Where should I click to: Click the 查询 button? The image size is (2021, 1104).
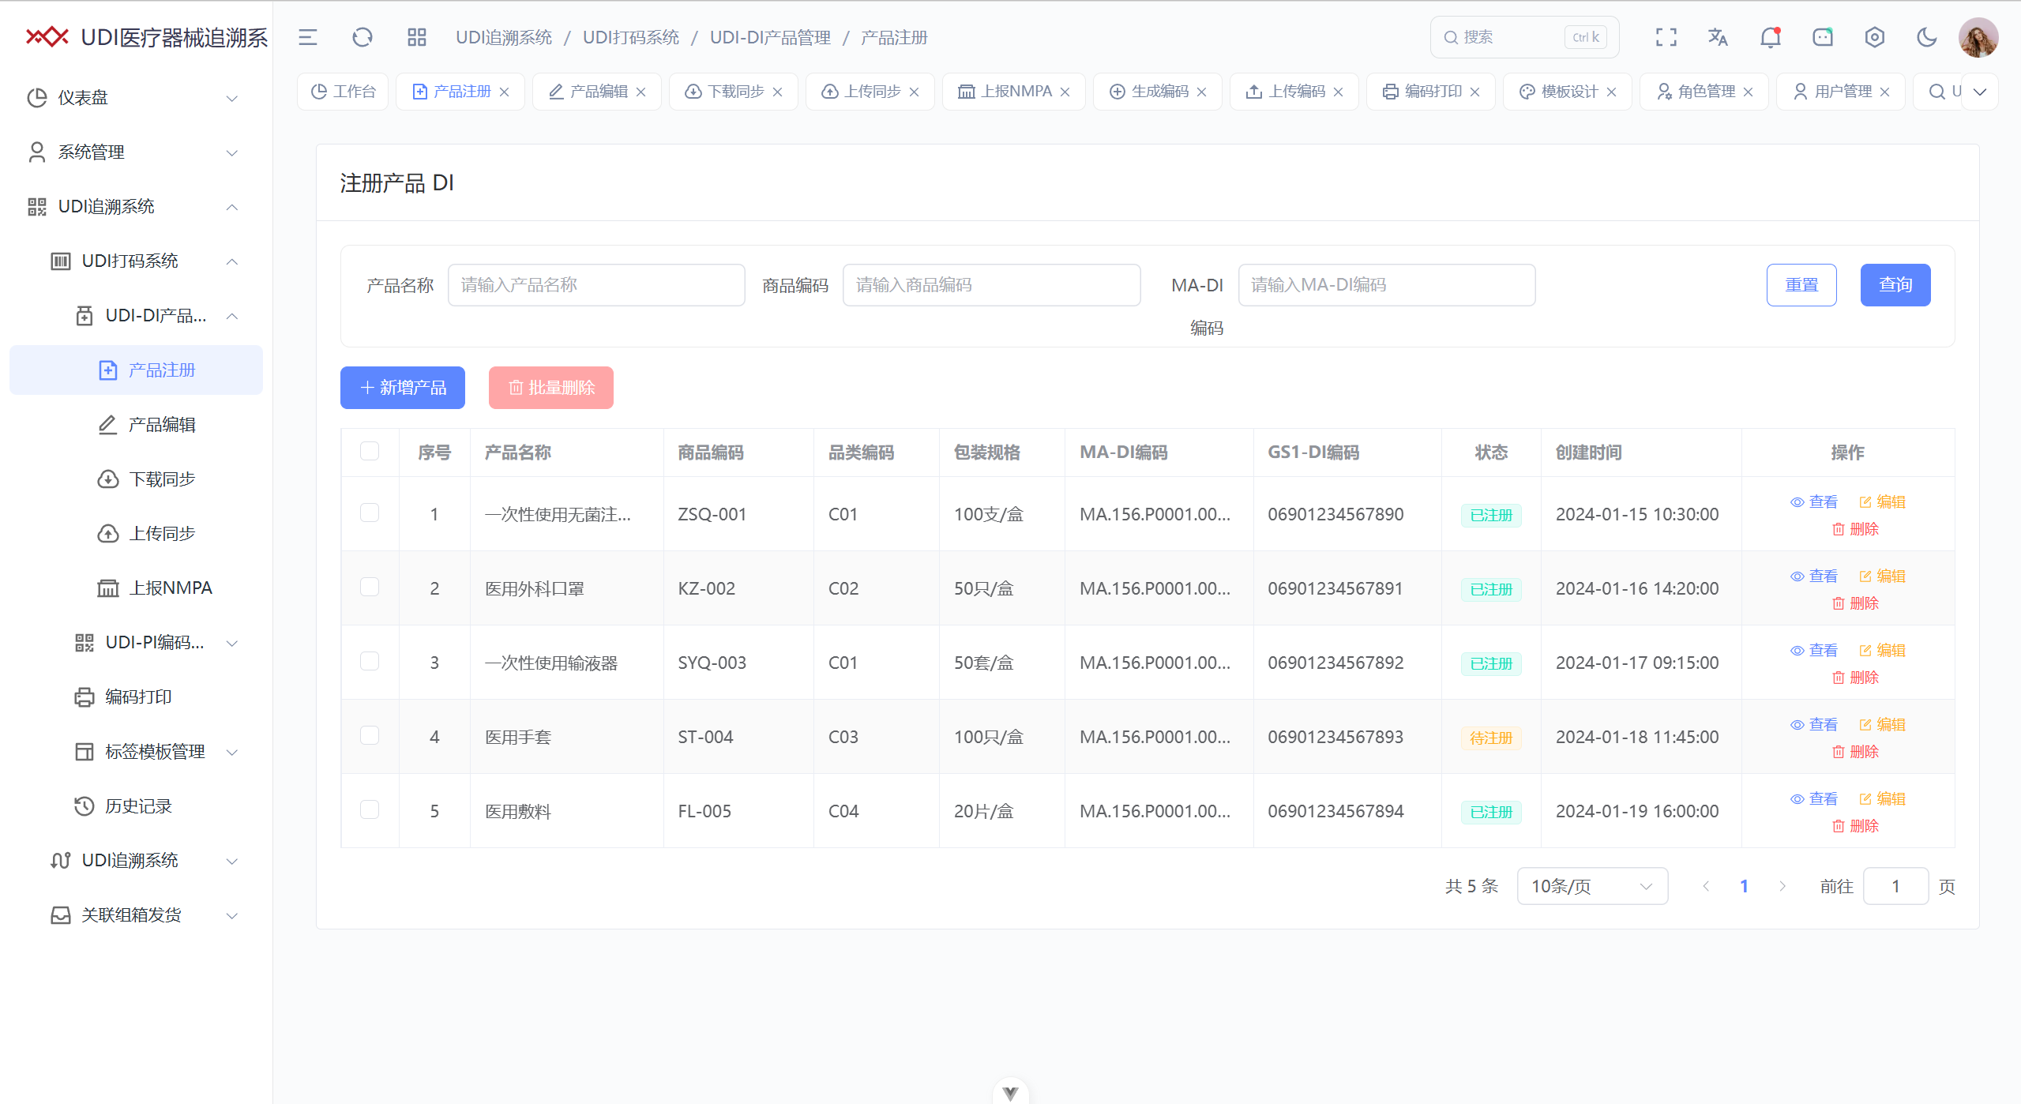pos(1895,285)
